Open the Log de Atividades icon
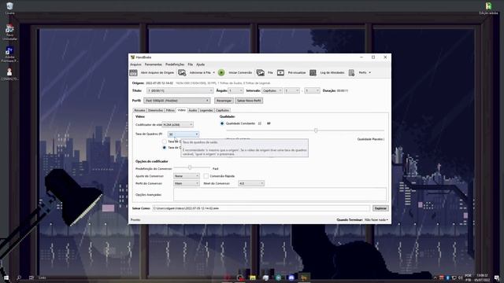This screenshot has width=504, height=283. 313,73
